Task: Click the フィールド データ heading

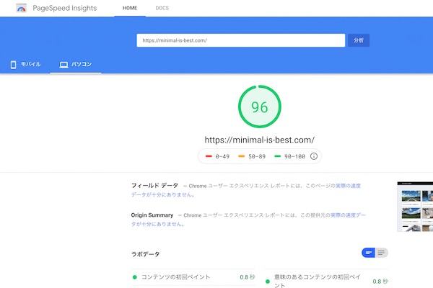Action: (x=154, y=186)
